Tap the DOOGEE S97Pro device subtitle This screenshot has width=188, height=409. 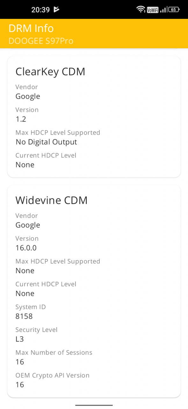pos(41,41)
